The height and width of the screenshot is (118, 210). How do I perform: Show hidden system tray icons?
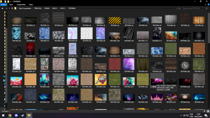[181, 115]
